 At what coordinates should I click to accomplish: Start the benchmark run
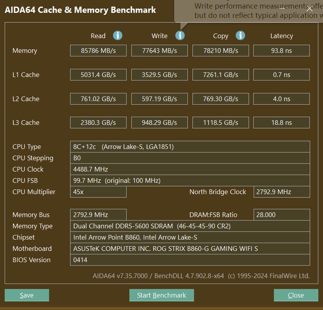click(161, 295)
